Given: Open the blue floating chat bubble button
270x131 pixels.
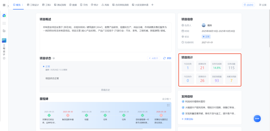Looking at the screenshot, I should [x=257, y=119].
